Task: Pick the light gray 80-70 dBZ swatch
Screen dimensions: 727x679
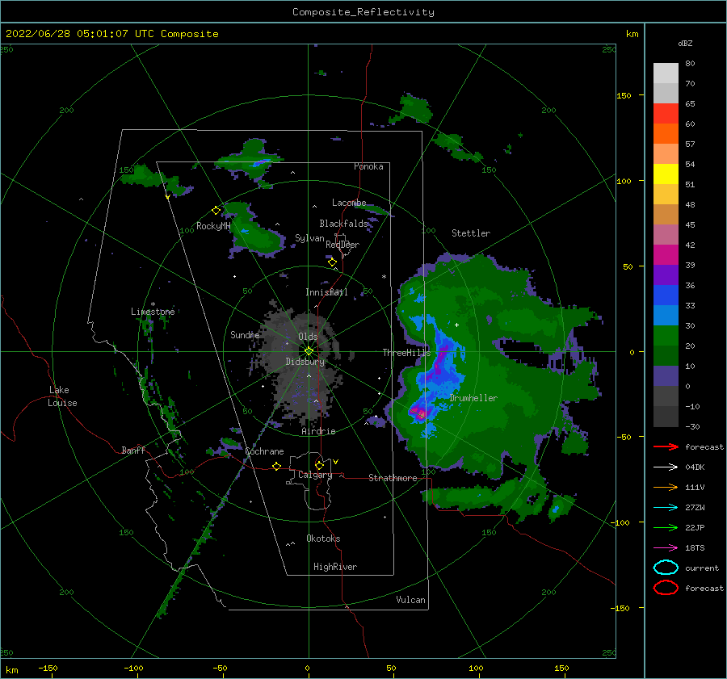Action: click(666, 73)
